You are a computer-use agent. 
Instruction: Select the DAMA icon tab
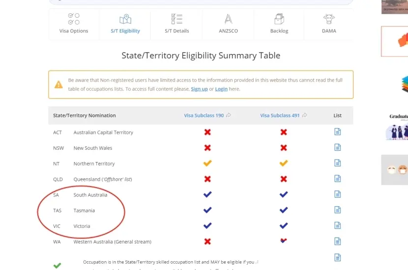(x=329, y=24)
